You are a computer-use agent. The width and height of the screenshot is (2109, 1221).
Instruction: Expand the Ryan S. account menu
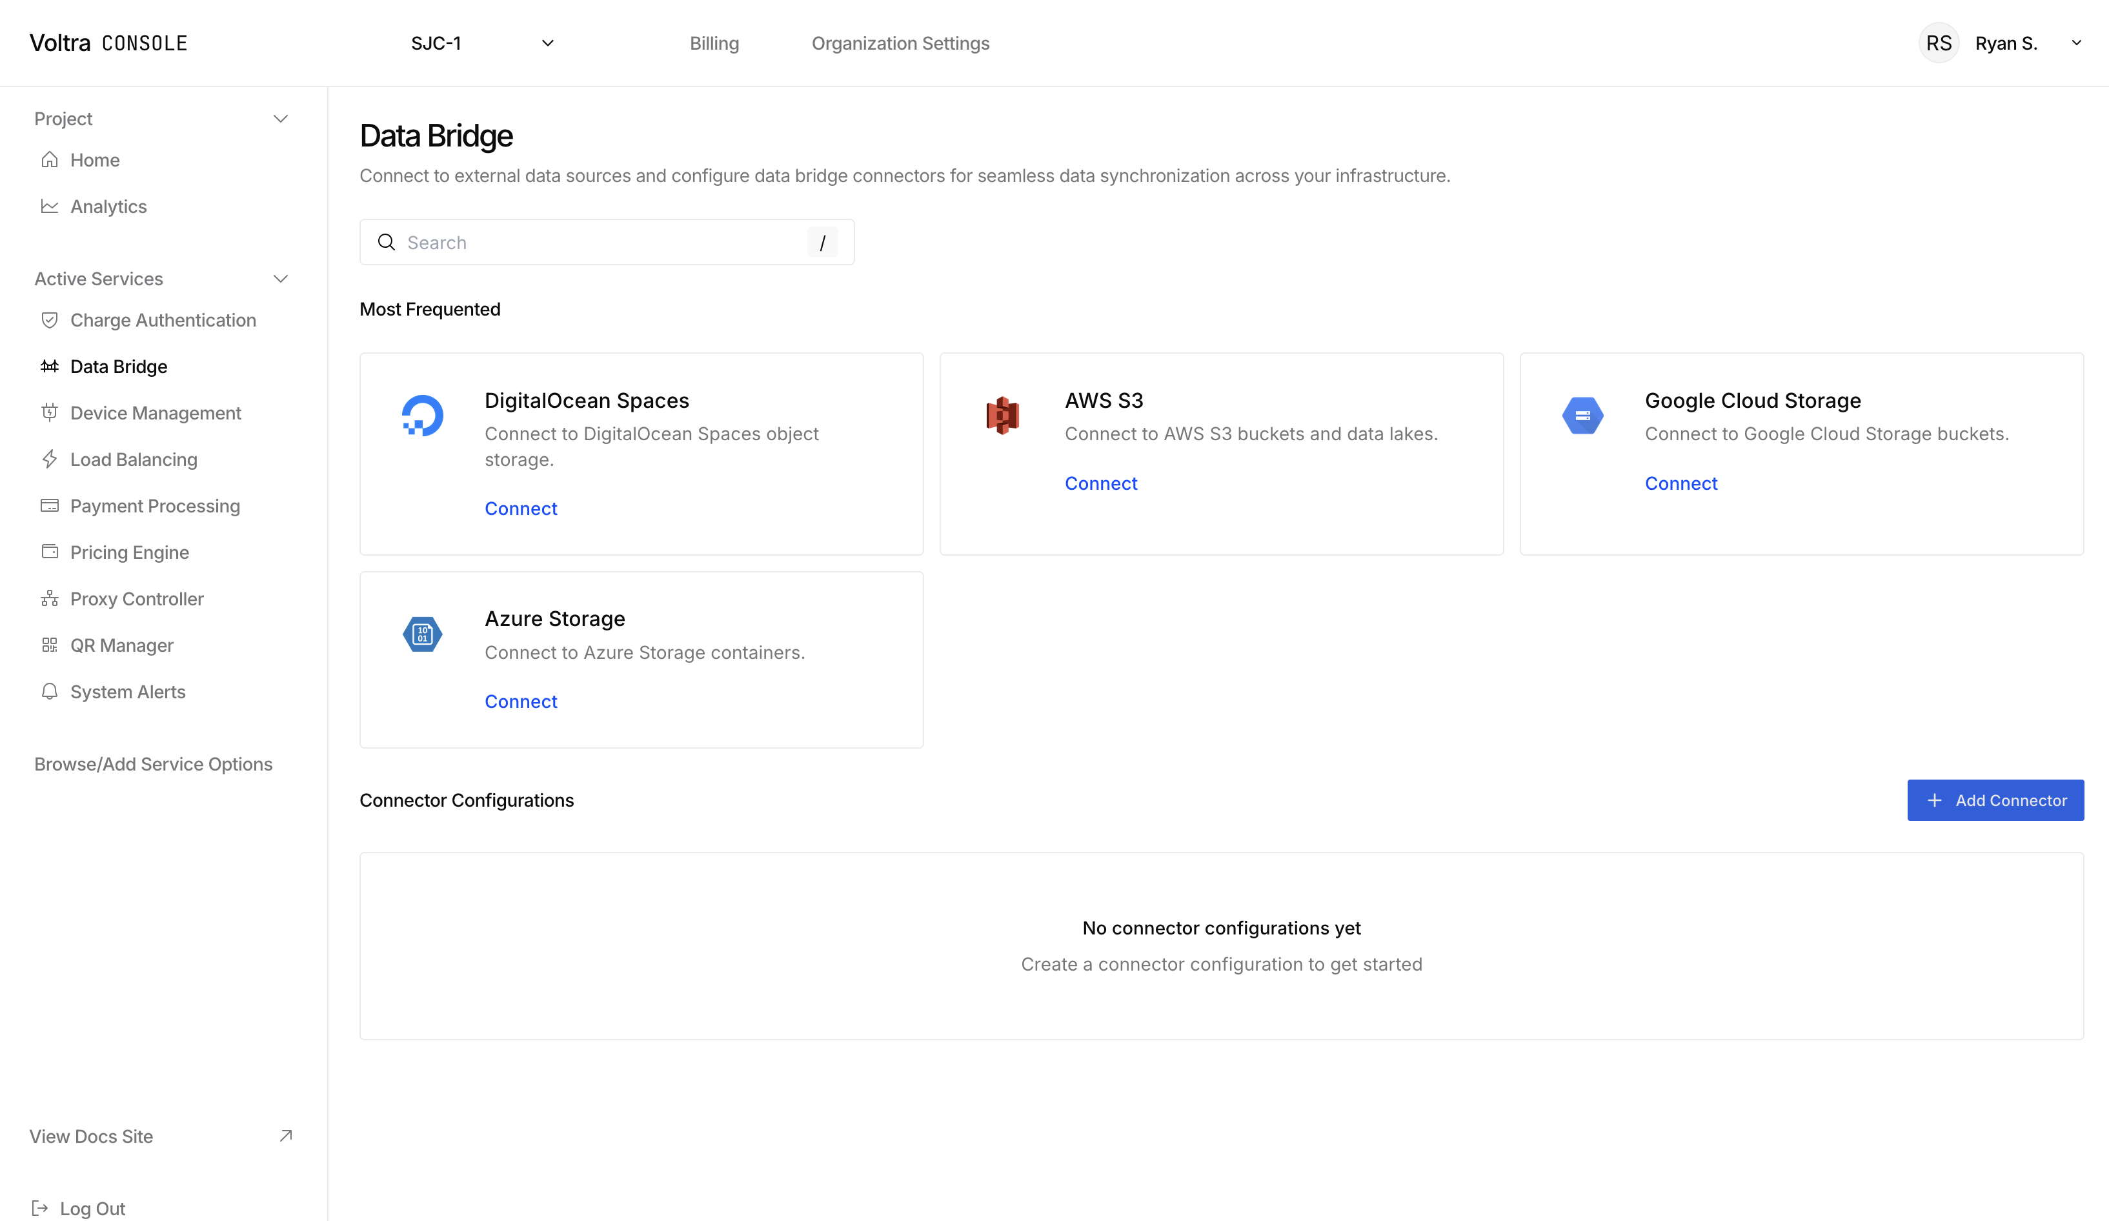pos(2078,43)
